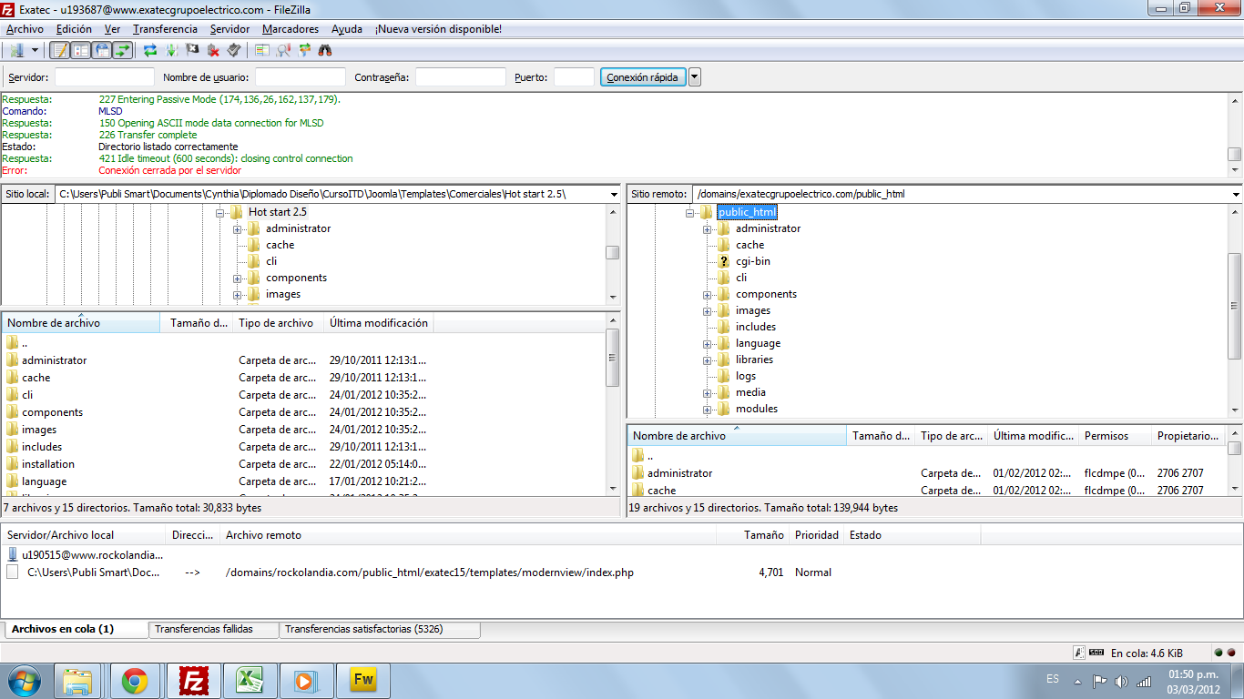The height and width of the screenshot is (699, 1244).
Task: Click the cgi-bin unknown folder icon
Action: [724, 261]
